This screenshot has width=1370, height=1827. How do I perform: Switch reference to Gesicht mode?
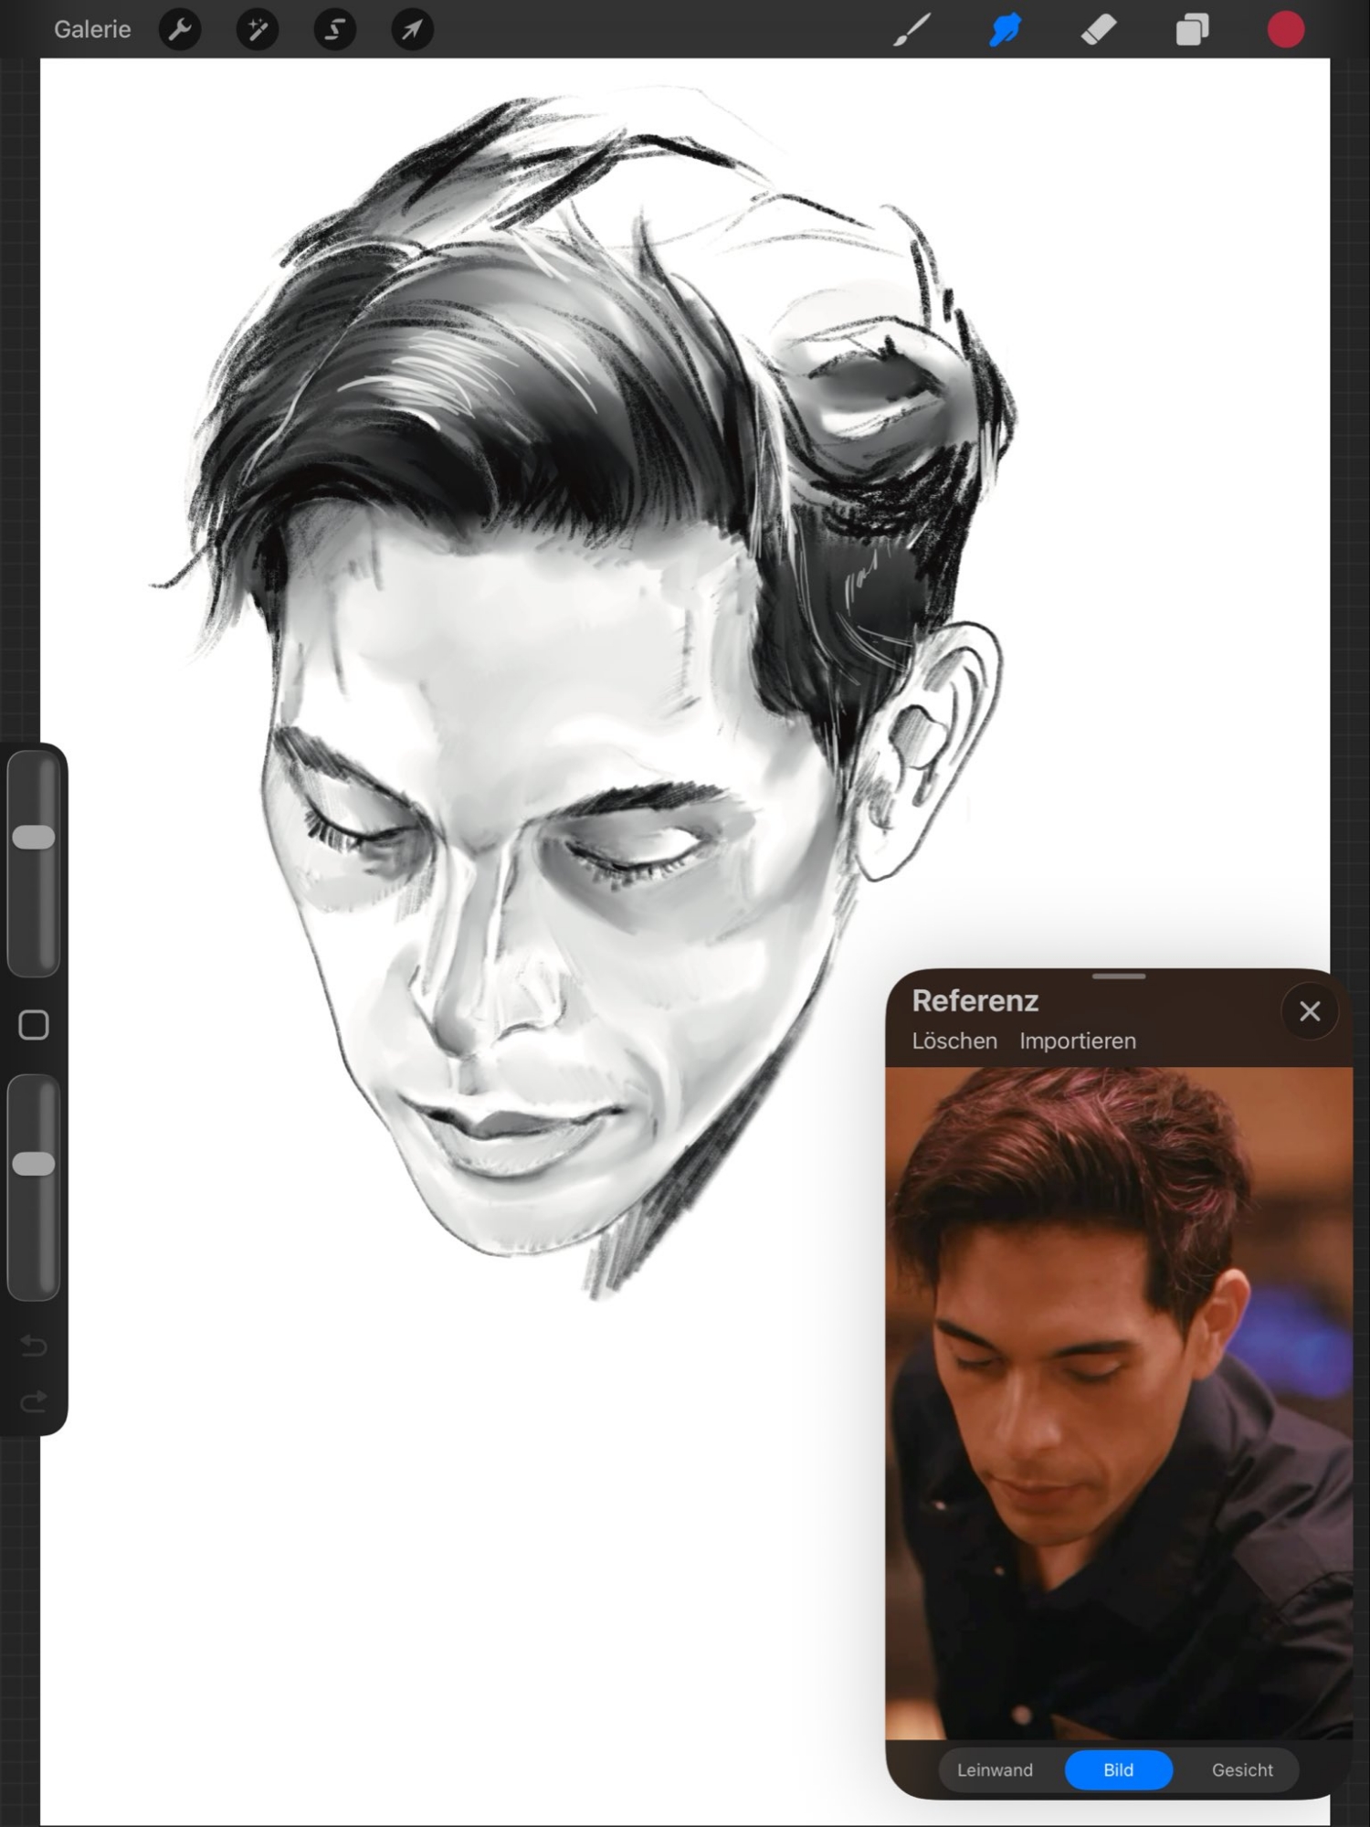point(1241,1769)
